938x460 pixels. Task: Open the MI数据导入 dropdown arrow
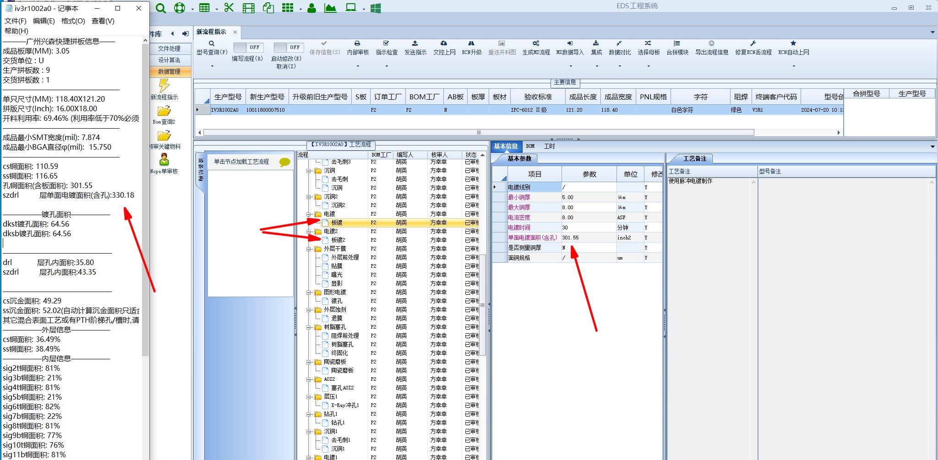coord(570,66)
